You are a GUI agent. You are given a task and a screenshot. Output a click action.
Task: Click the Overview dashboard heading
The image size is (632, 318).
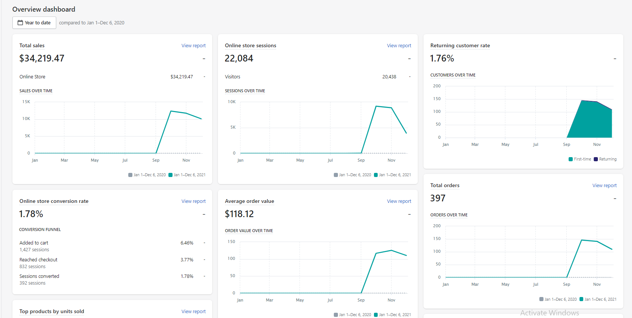click(x=44, y=9)
